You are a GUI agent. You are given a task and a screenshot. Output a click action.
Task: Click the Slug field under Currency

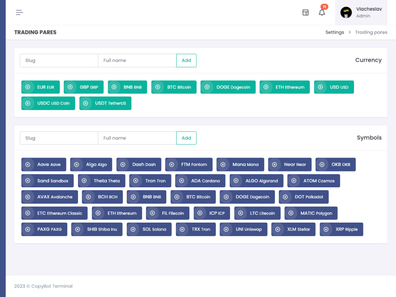pos(59,60)
